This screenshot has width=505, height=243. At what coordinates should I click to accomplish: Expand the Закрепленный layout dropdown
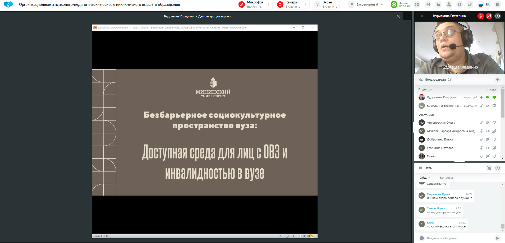382,4
